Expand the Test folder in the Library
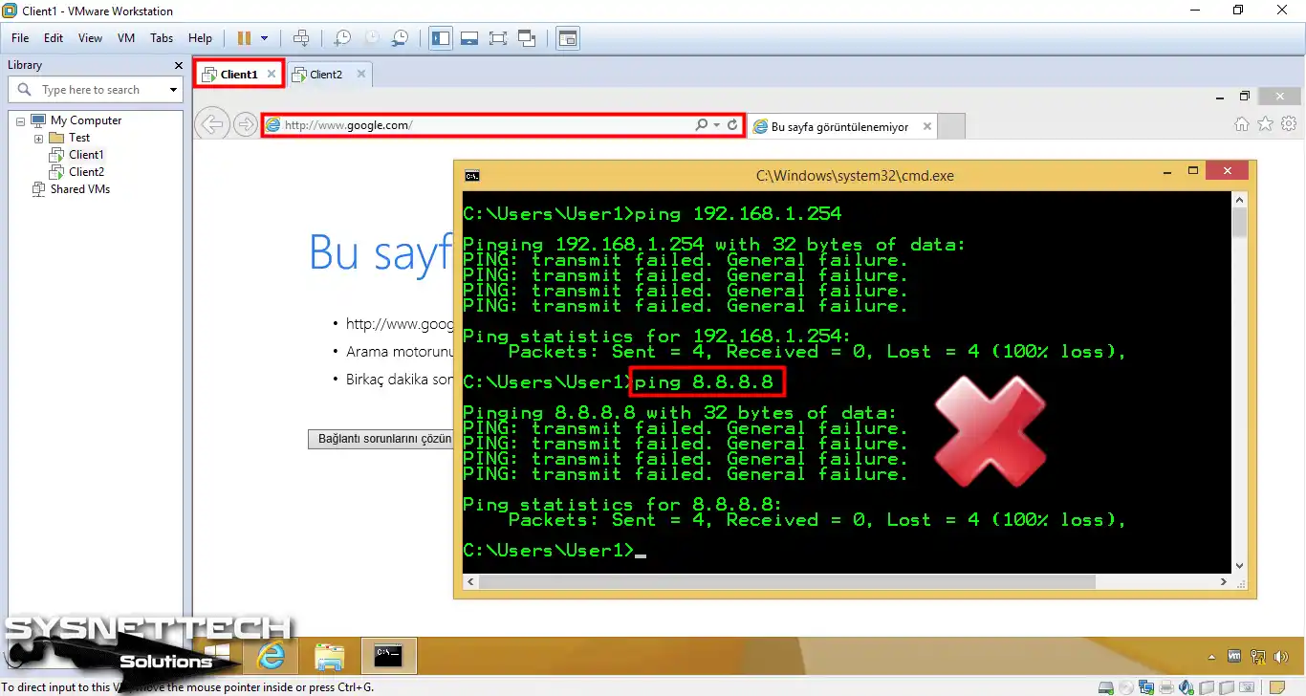 (36, 137)
